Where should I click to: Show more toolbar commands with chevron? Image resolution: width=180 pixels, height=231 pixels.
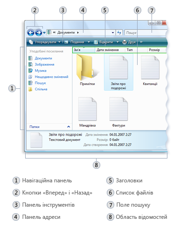[x=141, y=42]
